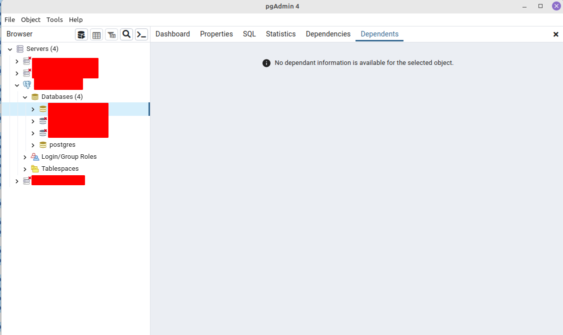Viewport: 563px width, 335px height.
Task: Open the Query Tool from the toolbar
Action: (x=81, y=34)
